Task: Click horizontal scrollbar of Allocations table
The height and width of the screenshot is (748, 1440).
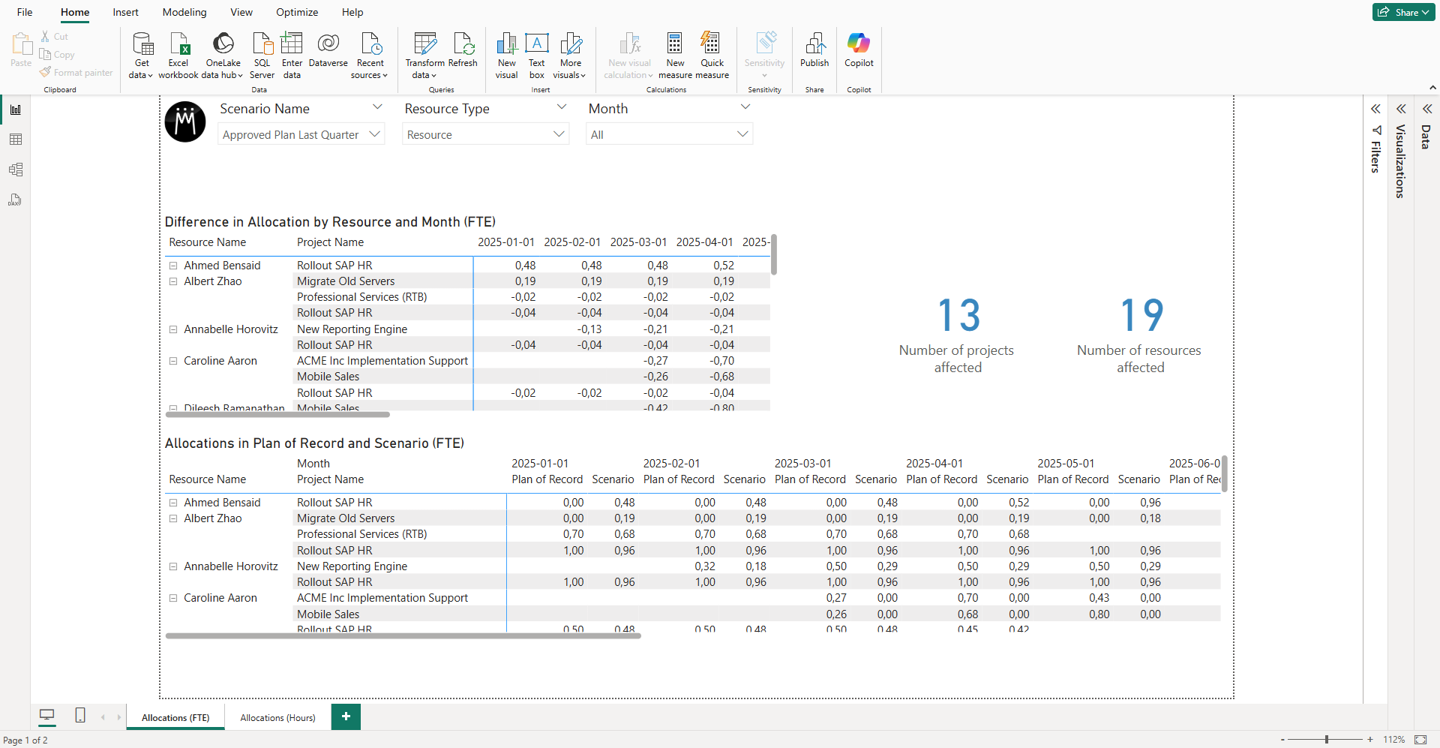Action: click(x=403, y=635)
